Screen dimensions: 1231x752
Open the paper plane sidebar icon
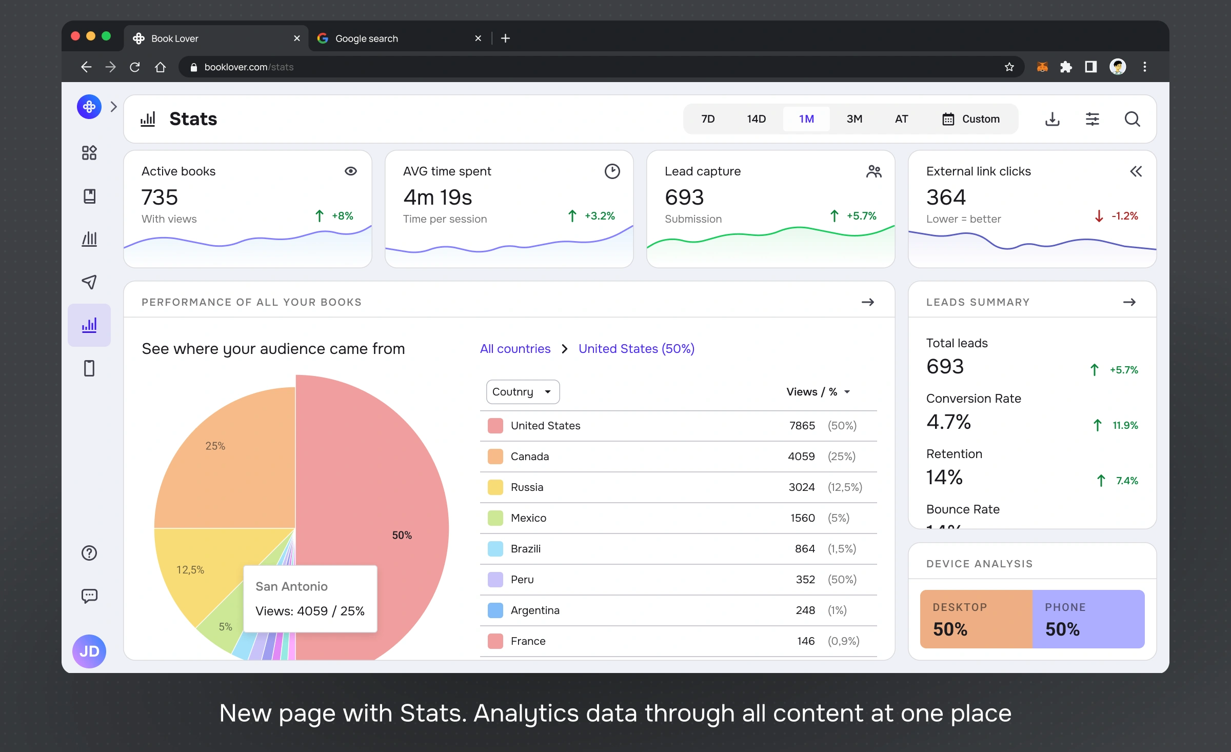pos(89,282)
